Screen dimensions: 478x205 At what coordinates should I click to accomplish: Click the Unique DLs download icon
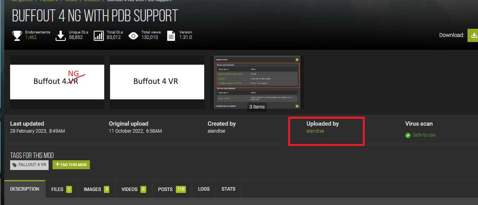click(x=61, y=35)
